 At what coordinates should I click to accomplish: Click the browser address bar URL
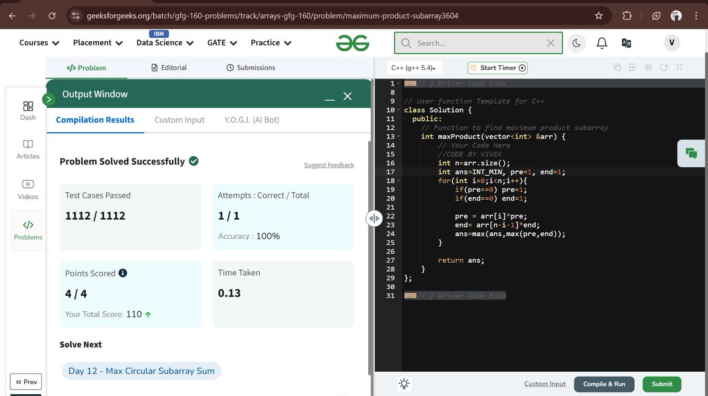(272, 16)
